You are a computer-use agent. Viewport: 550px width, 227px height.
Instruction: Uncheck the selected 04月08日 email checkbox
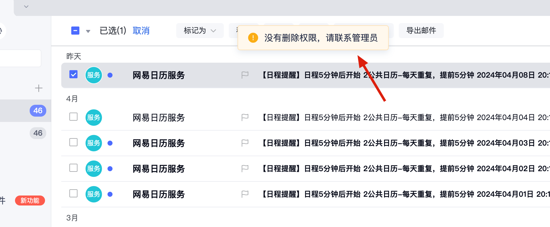pyautogui.click(x=73, y=75)
